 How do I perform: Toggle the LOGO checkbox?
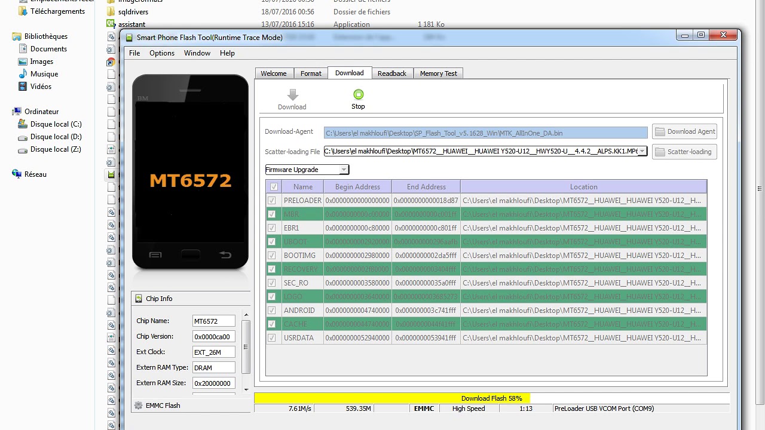pos(272,297)
